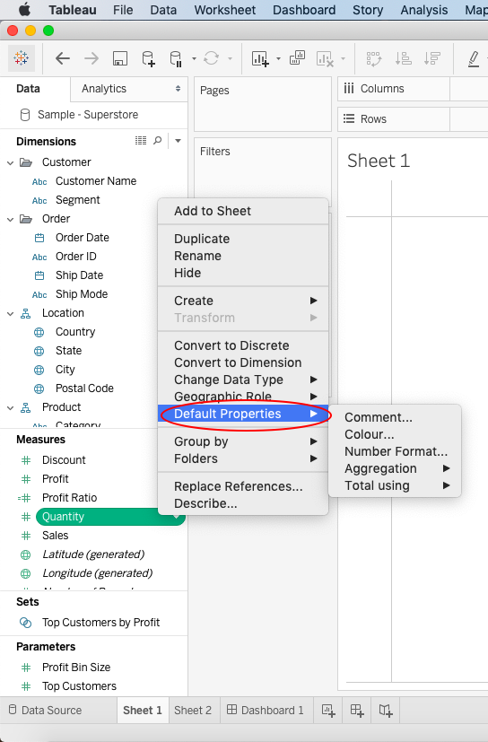Select Duplicate in context menu
The image size is (488, 742).
pos(243,239)
